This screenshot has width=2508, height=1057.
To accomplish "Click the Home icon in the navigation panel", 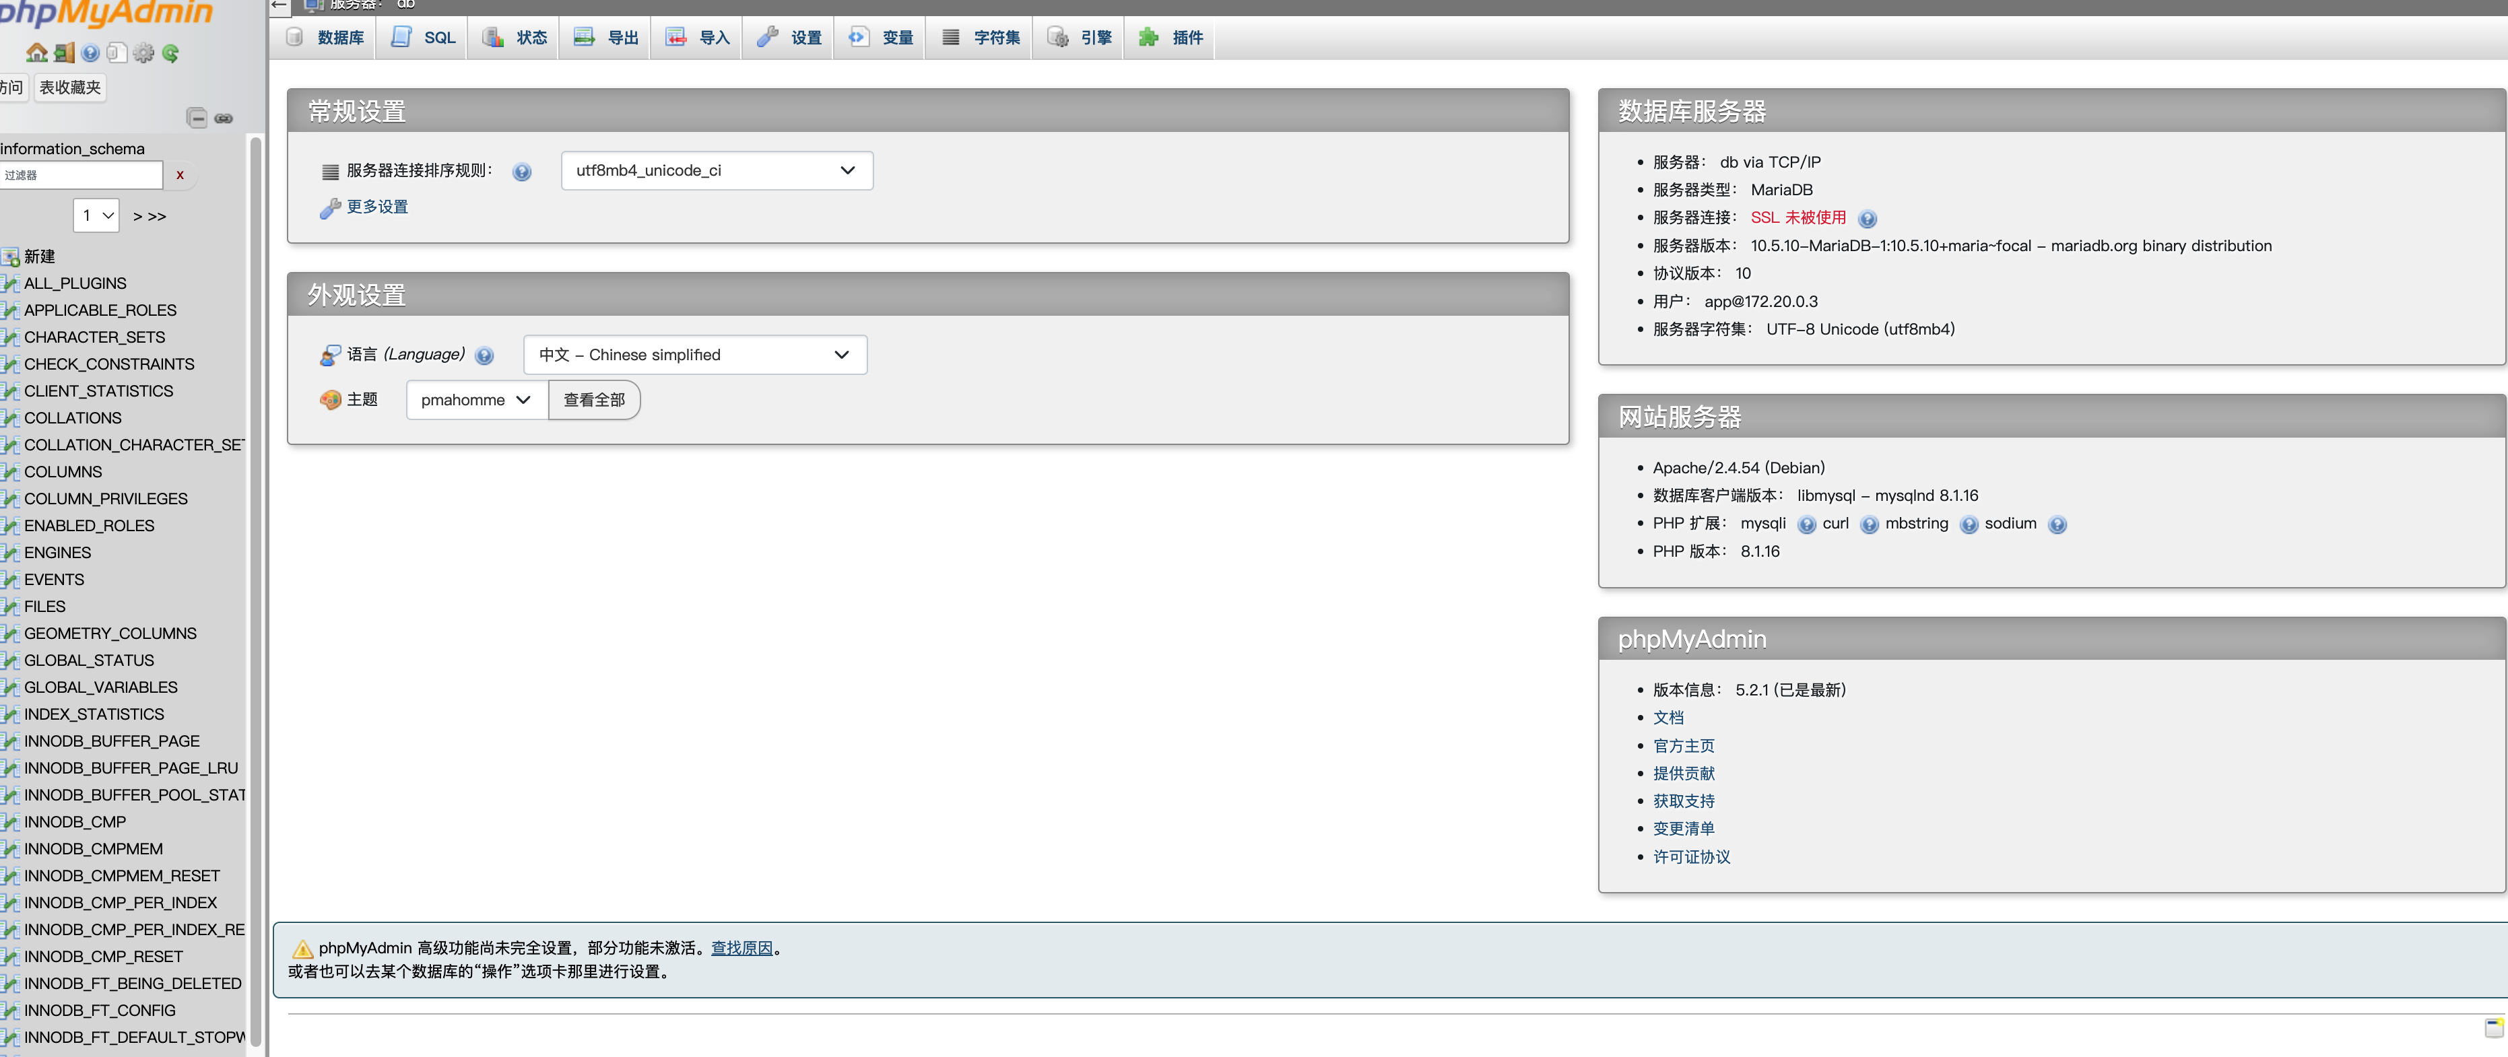I will pyautogui.click(x=37, y=53).
